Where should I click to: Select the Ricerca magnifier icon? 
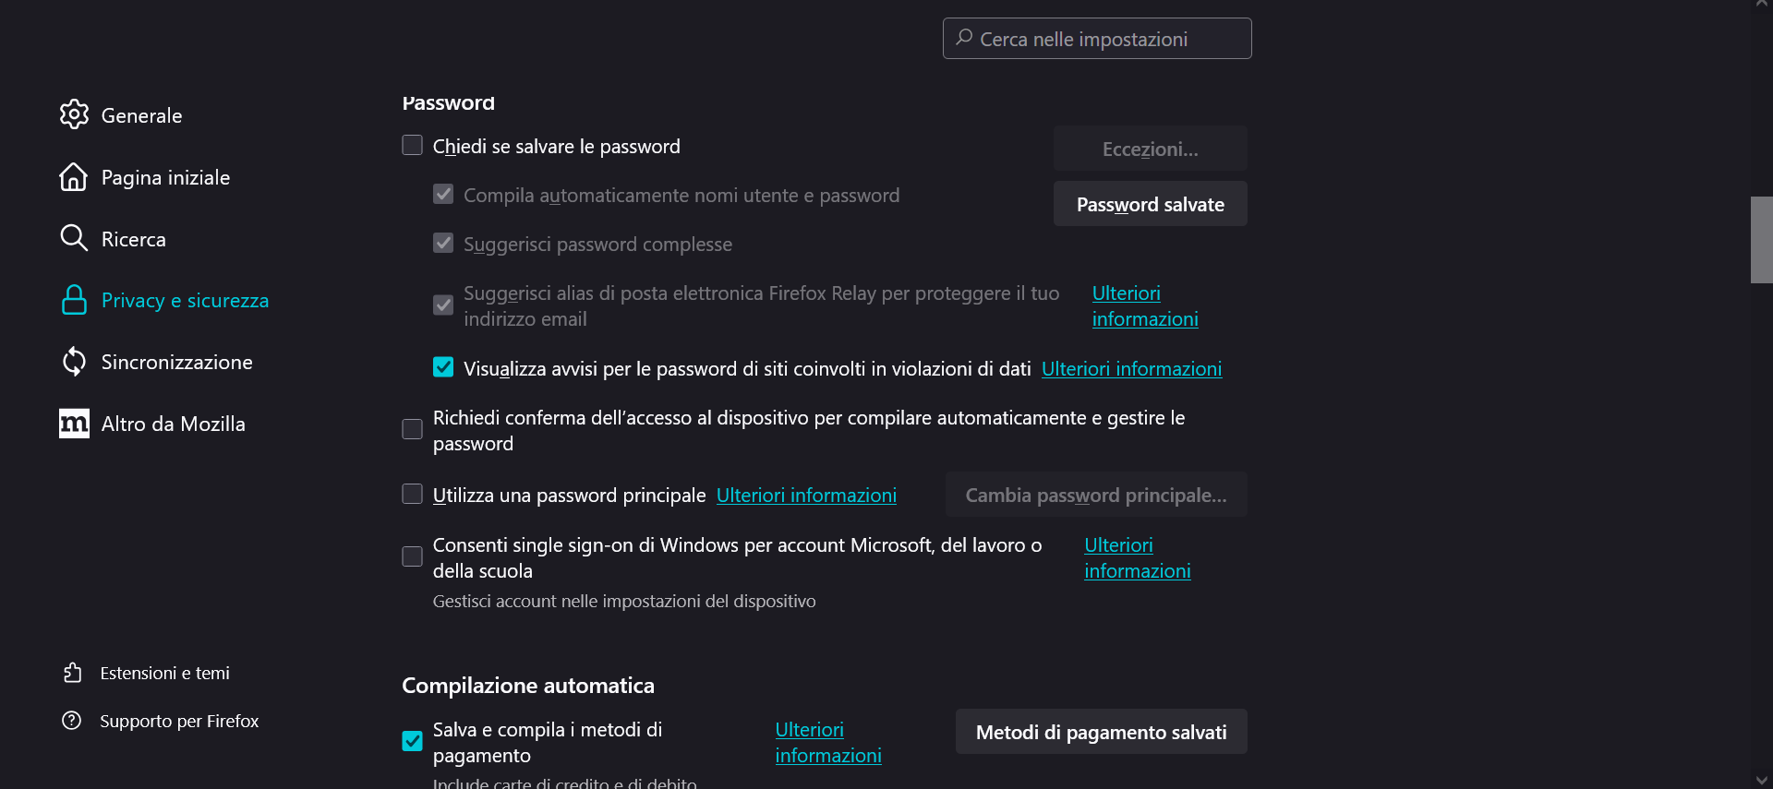tap(74, 238)
